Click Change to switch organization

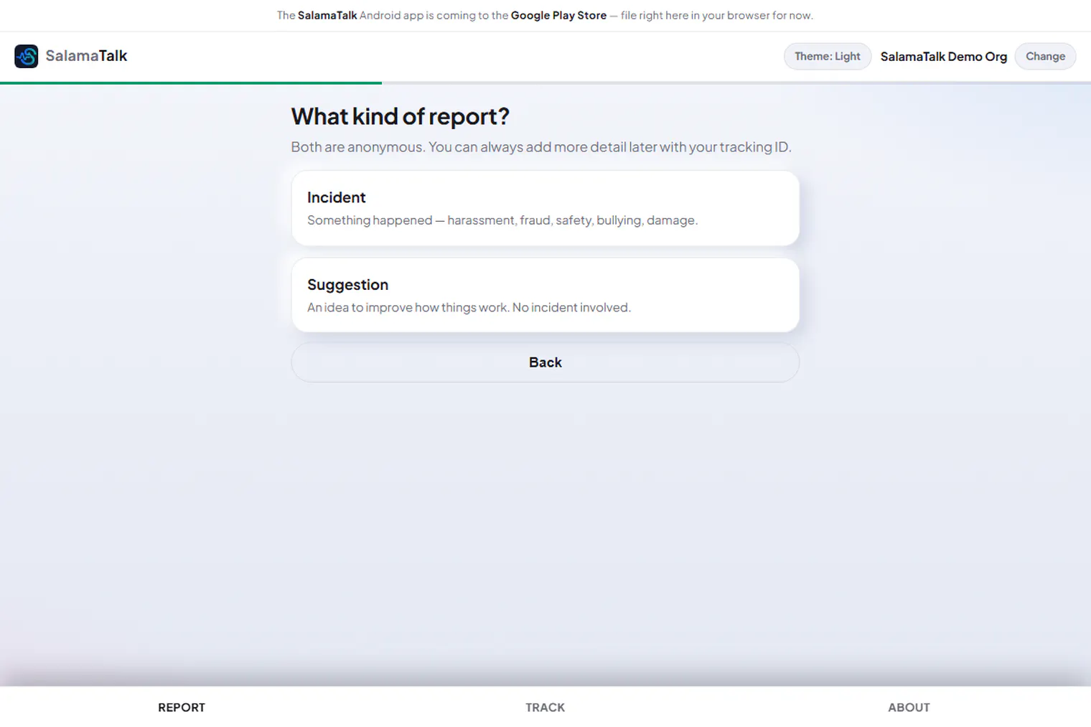pos(1045,56)
